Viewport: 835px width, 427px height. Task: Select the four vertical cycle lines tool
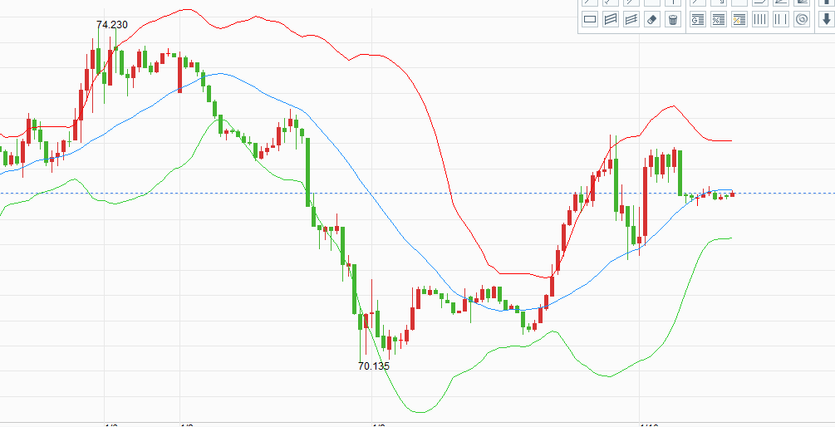click(x=760, y=20)
